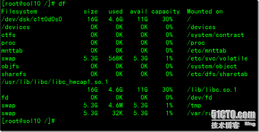This screenshot has width=259, height=132.
Task: Click the /etc/dfs/sharetab mount point
Action: tap(217, 74)
